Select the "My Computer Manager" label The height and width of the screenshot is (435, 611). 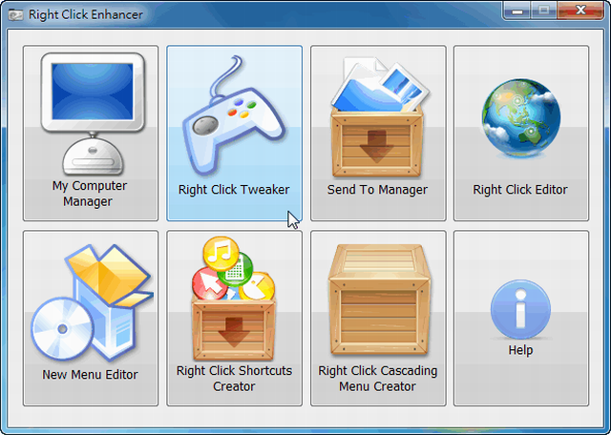click(x=89, y=194)
